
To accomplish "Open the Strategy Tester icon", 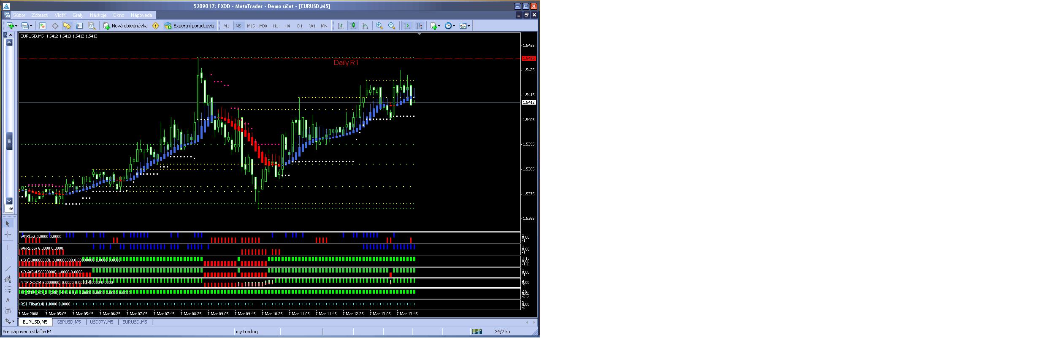I will pos(92,26).
